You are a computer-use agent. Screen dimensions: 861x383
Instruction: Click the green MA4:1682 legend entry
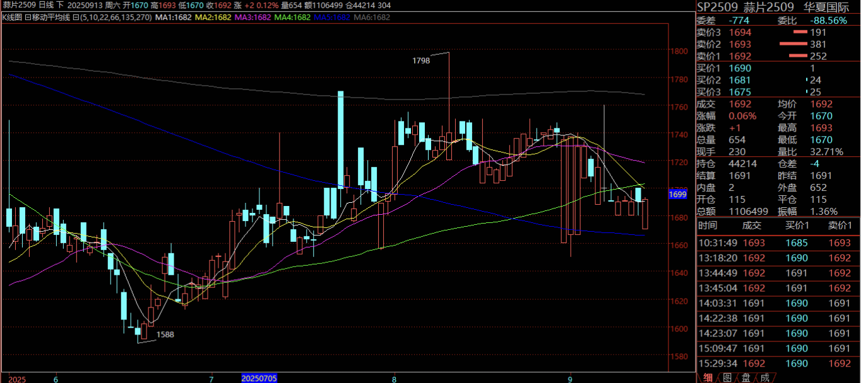click(x=292, y=17)
